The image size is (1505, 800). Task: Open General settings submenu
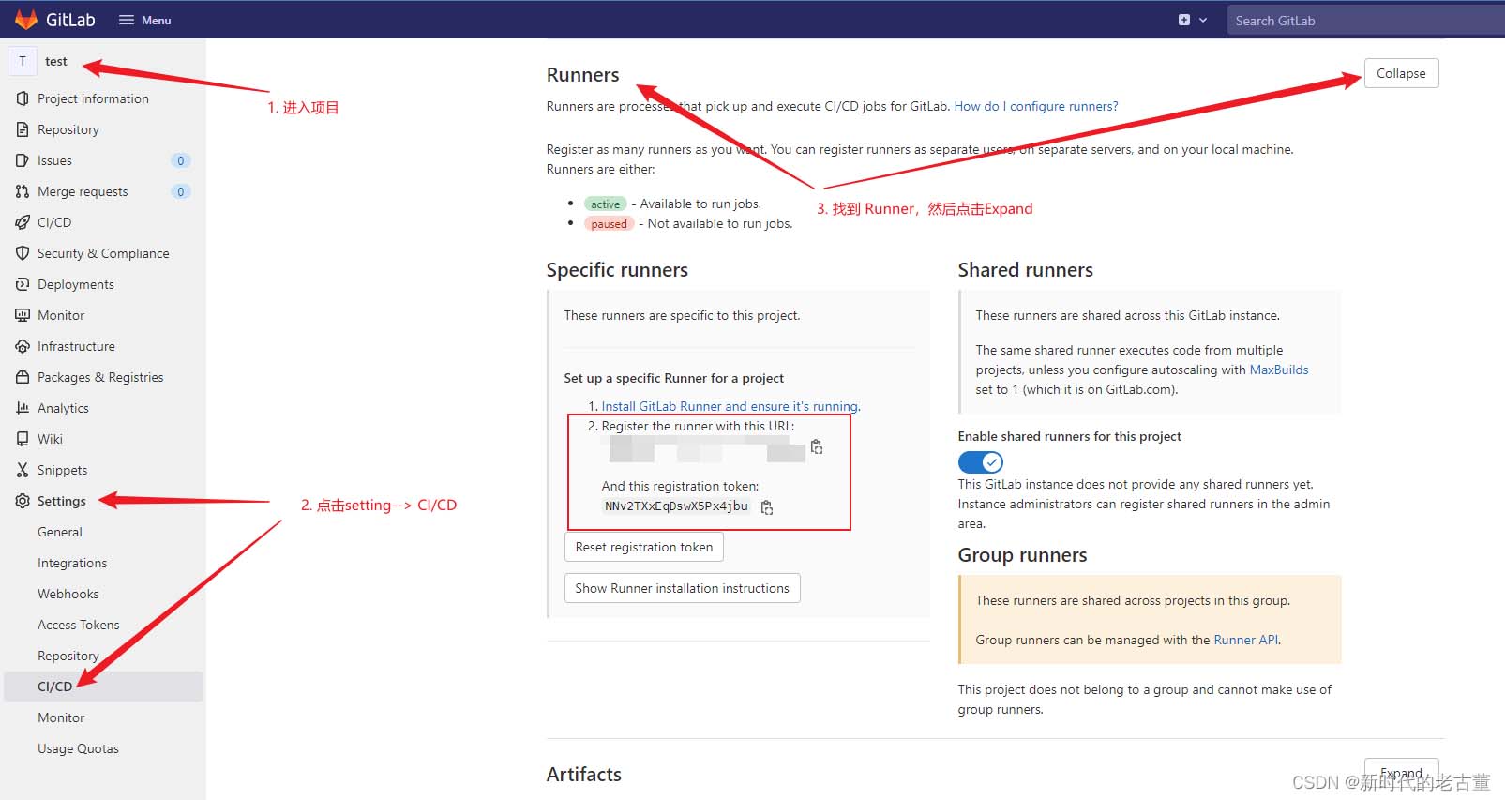[x=60, y=532]
